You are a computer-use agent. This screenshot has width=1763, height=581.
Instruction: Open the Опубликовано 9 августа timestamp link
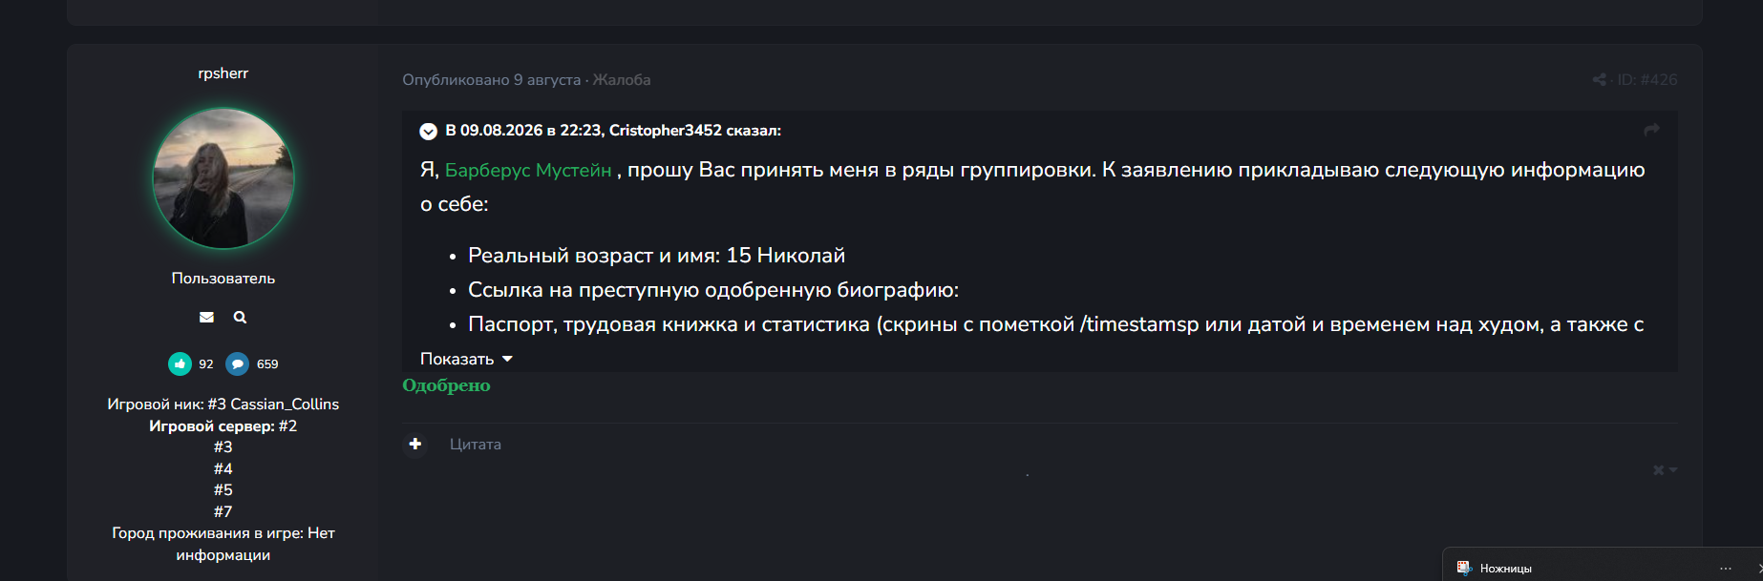[x=491, y=80]
